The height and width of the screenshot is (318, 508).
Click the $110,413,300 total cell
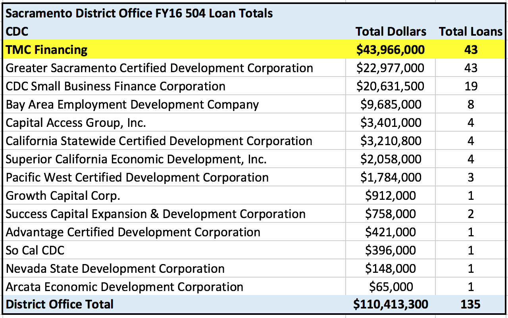point(391,305)
